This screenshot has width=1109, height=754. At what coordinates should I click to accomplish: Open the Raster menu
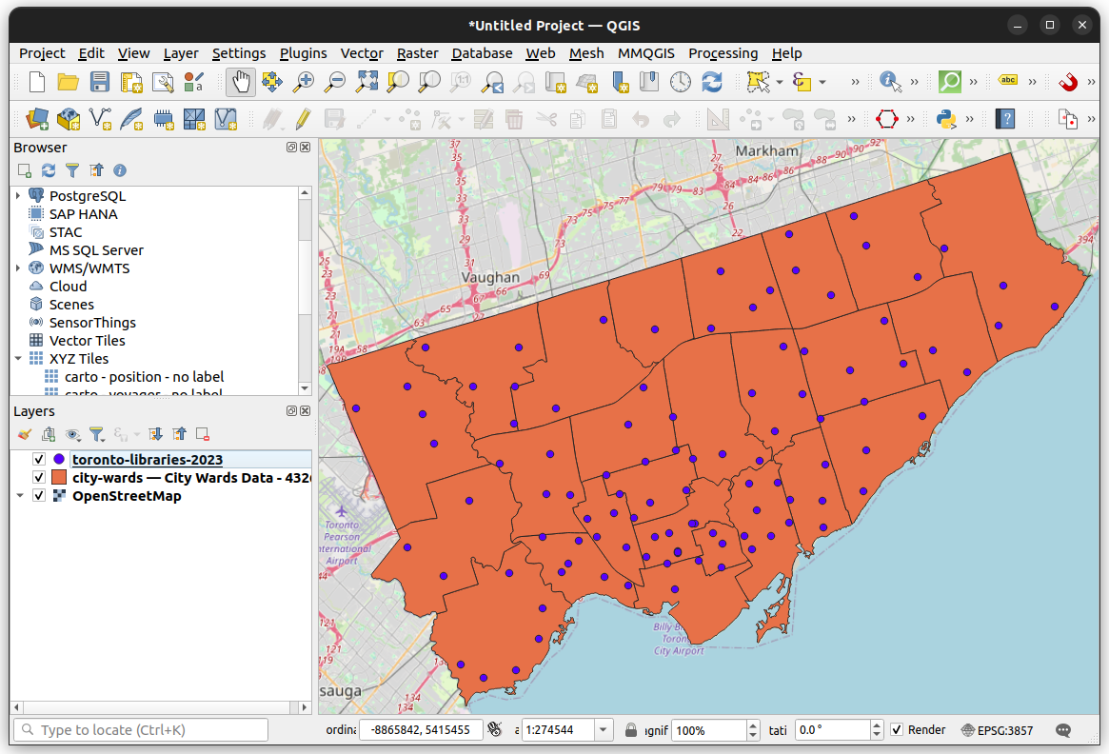[417, 53]
